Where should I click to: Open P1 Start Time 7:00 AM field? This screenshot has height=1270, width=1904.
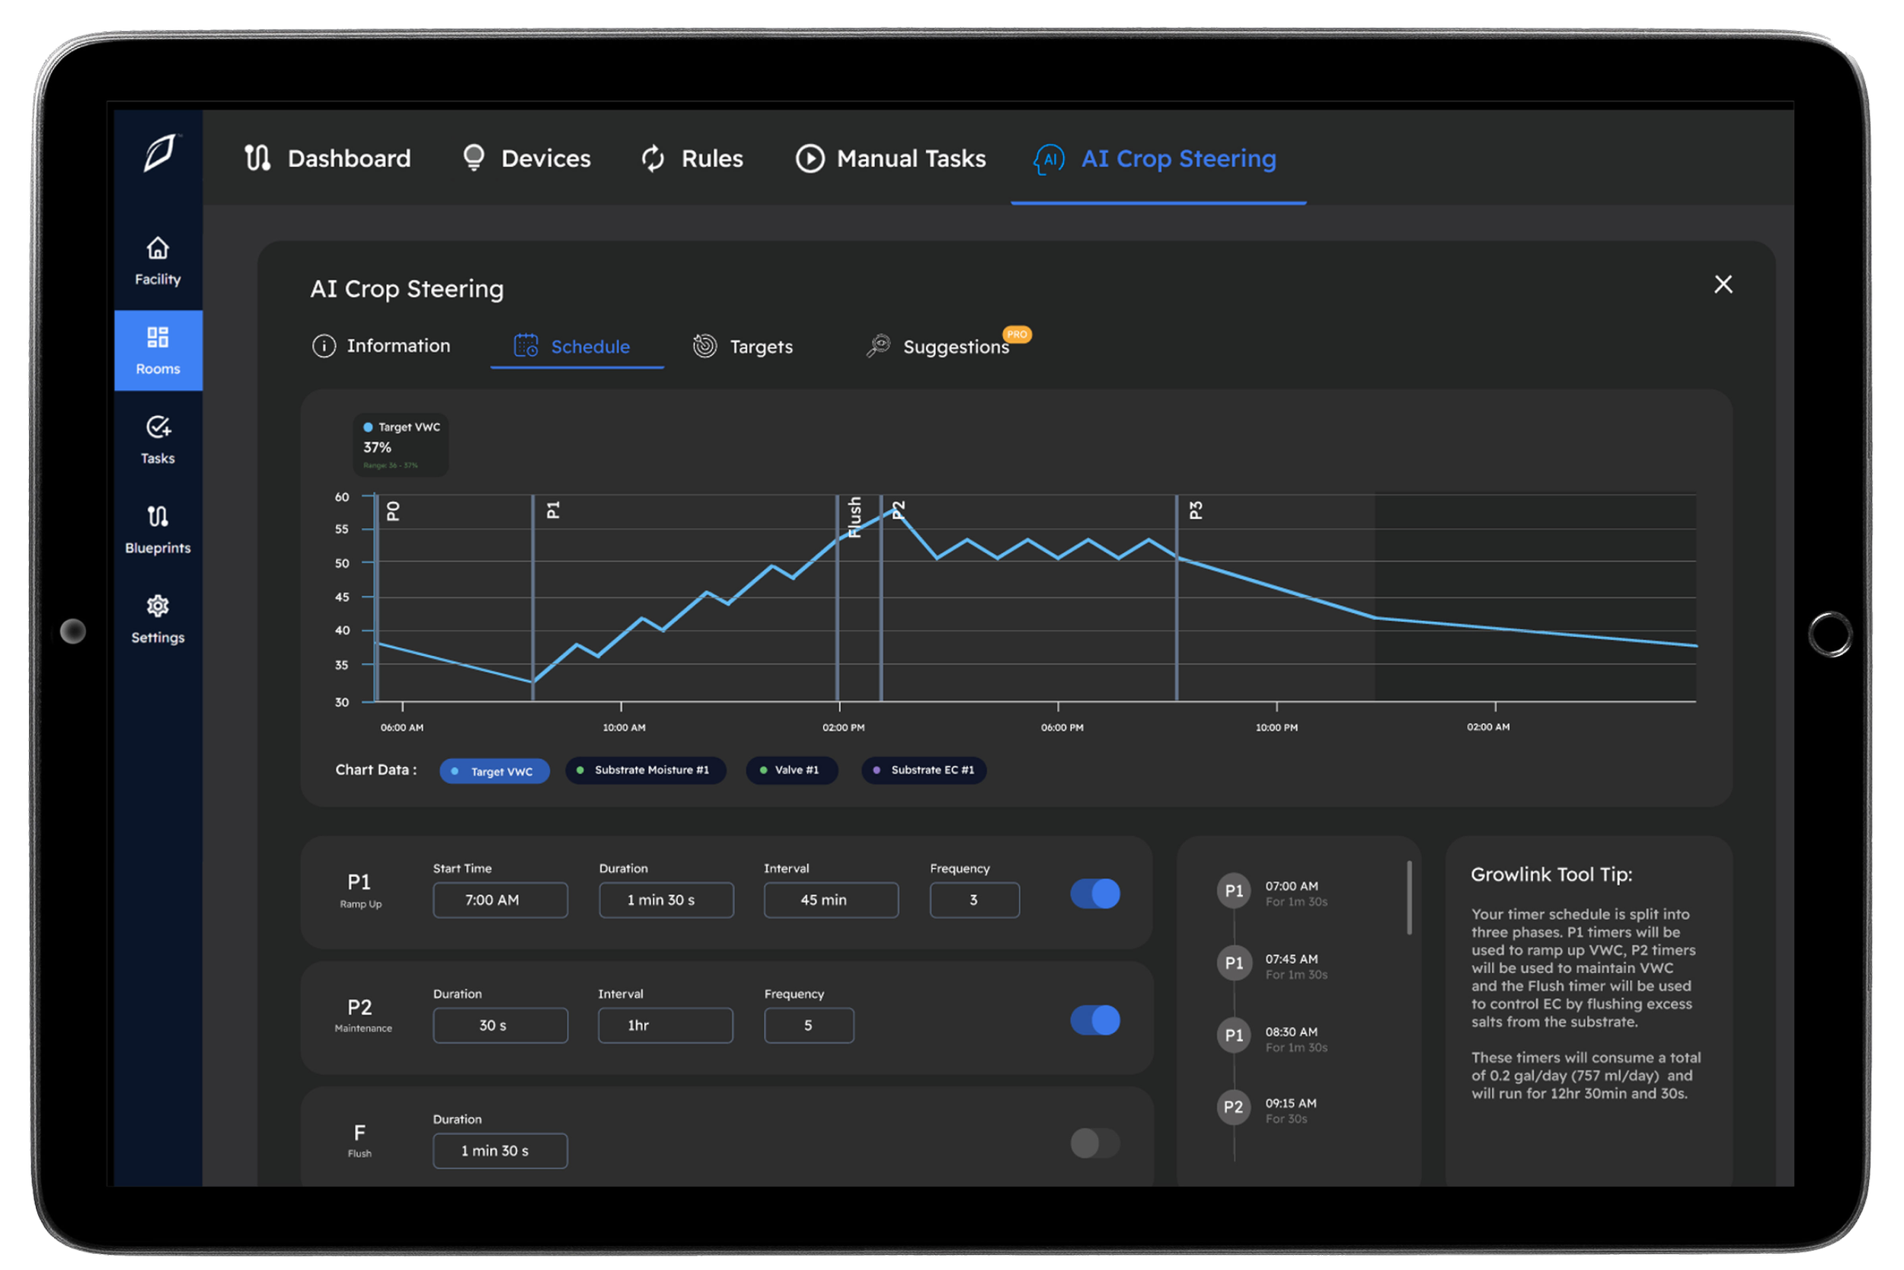click(500, 900)
